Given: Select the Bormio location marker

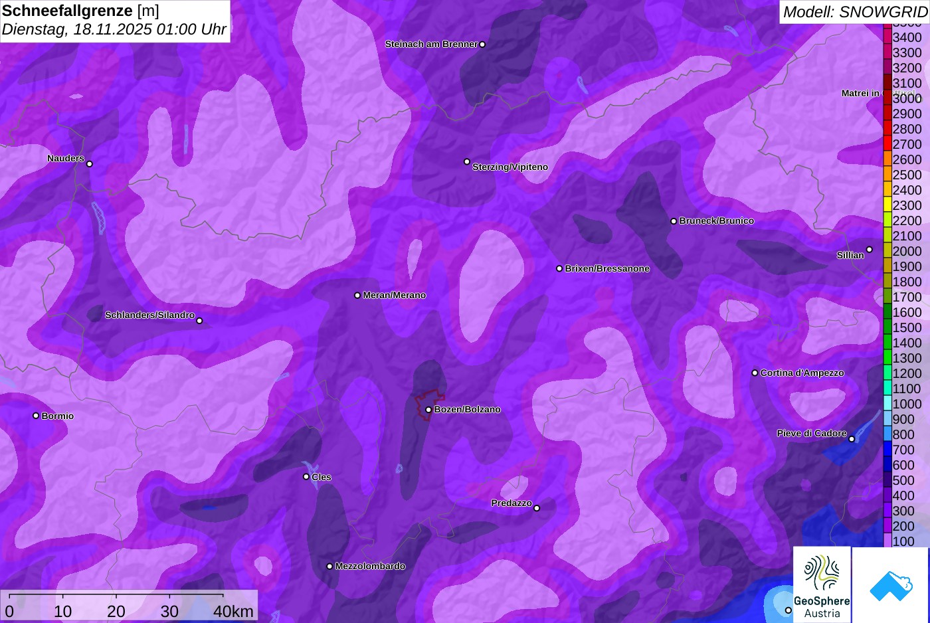Looking at the screenshot, I should click(36, 416).
